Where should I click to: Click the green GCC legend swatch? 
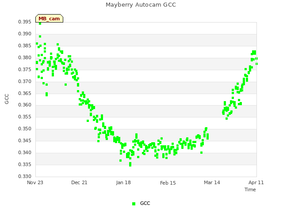tap(134, 204)
